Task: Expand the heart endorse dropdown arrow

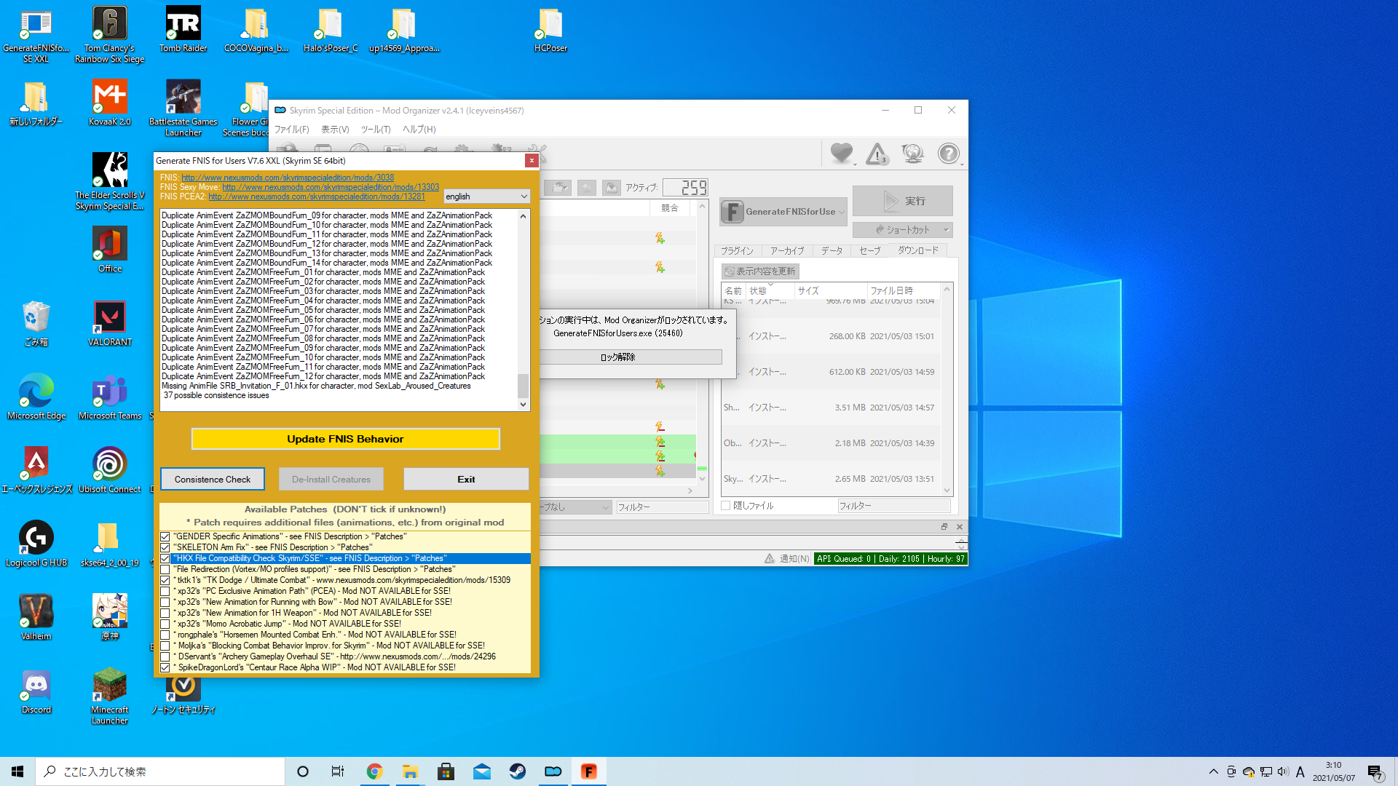Action: (855, 164)
